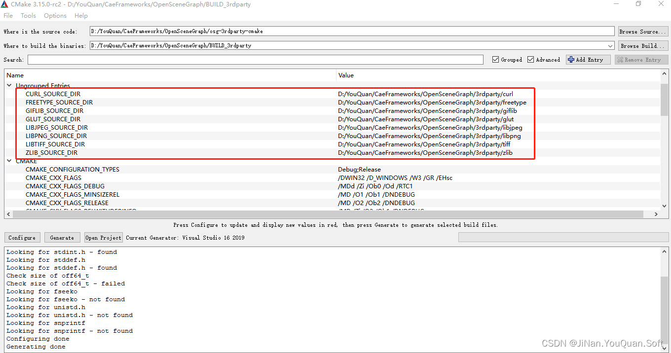Screen dimensions: 671x353
Task: Click 'Check size of off64_t - failed' line
Action: pyautogui.click(x=66, y=283)
